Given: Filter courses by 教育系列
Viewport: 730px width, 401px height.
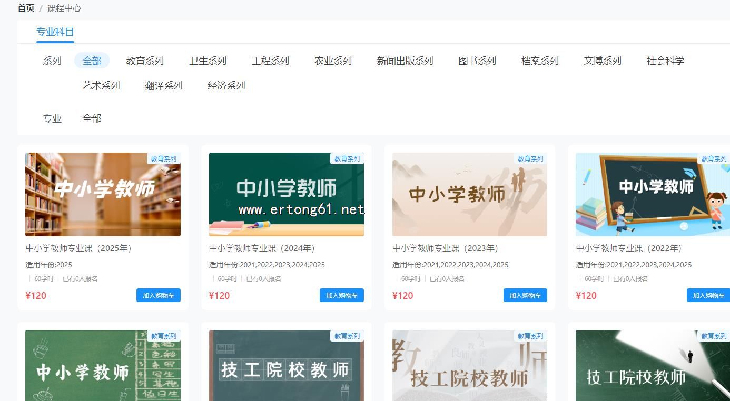Looking at the screenshot, I should click(x=145, y=61).
